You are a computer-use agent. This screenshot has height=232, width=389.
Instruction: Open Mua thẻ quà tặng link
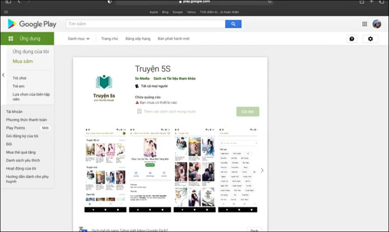21,152
